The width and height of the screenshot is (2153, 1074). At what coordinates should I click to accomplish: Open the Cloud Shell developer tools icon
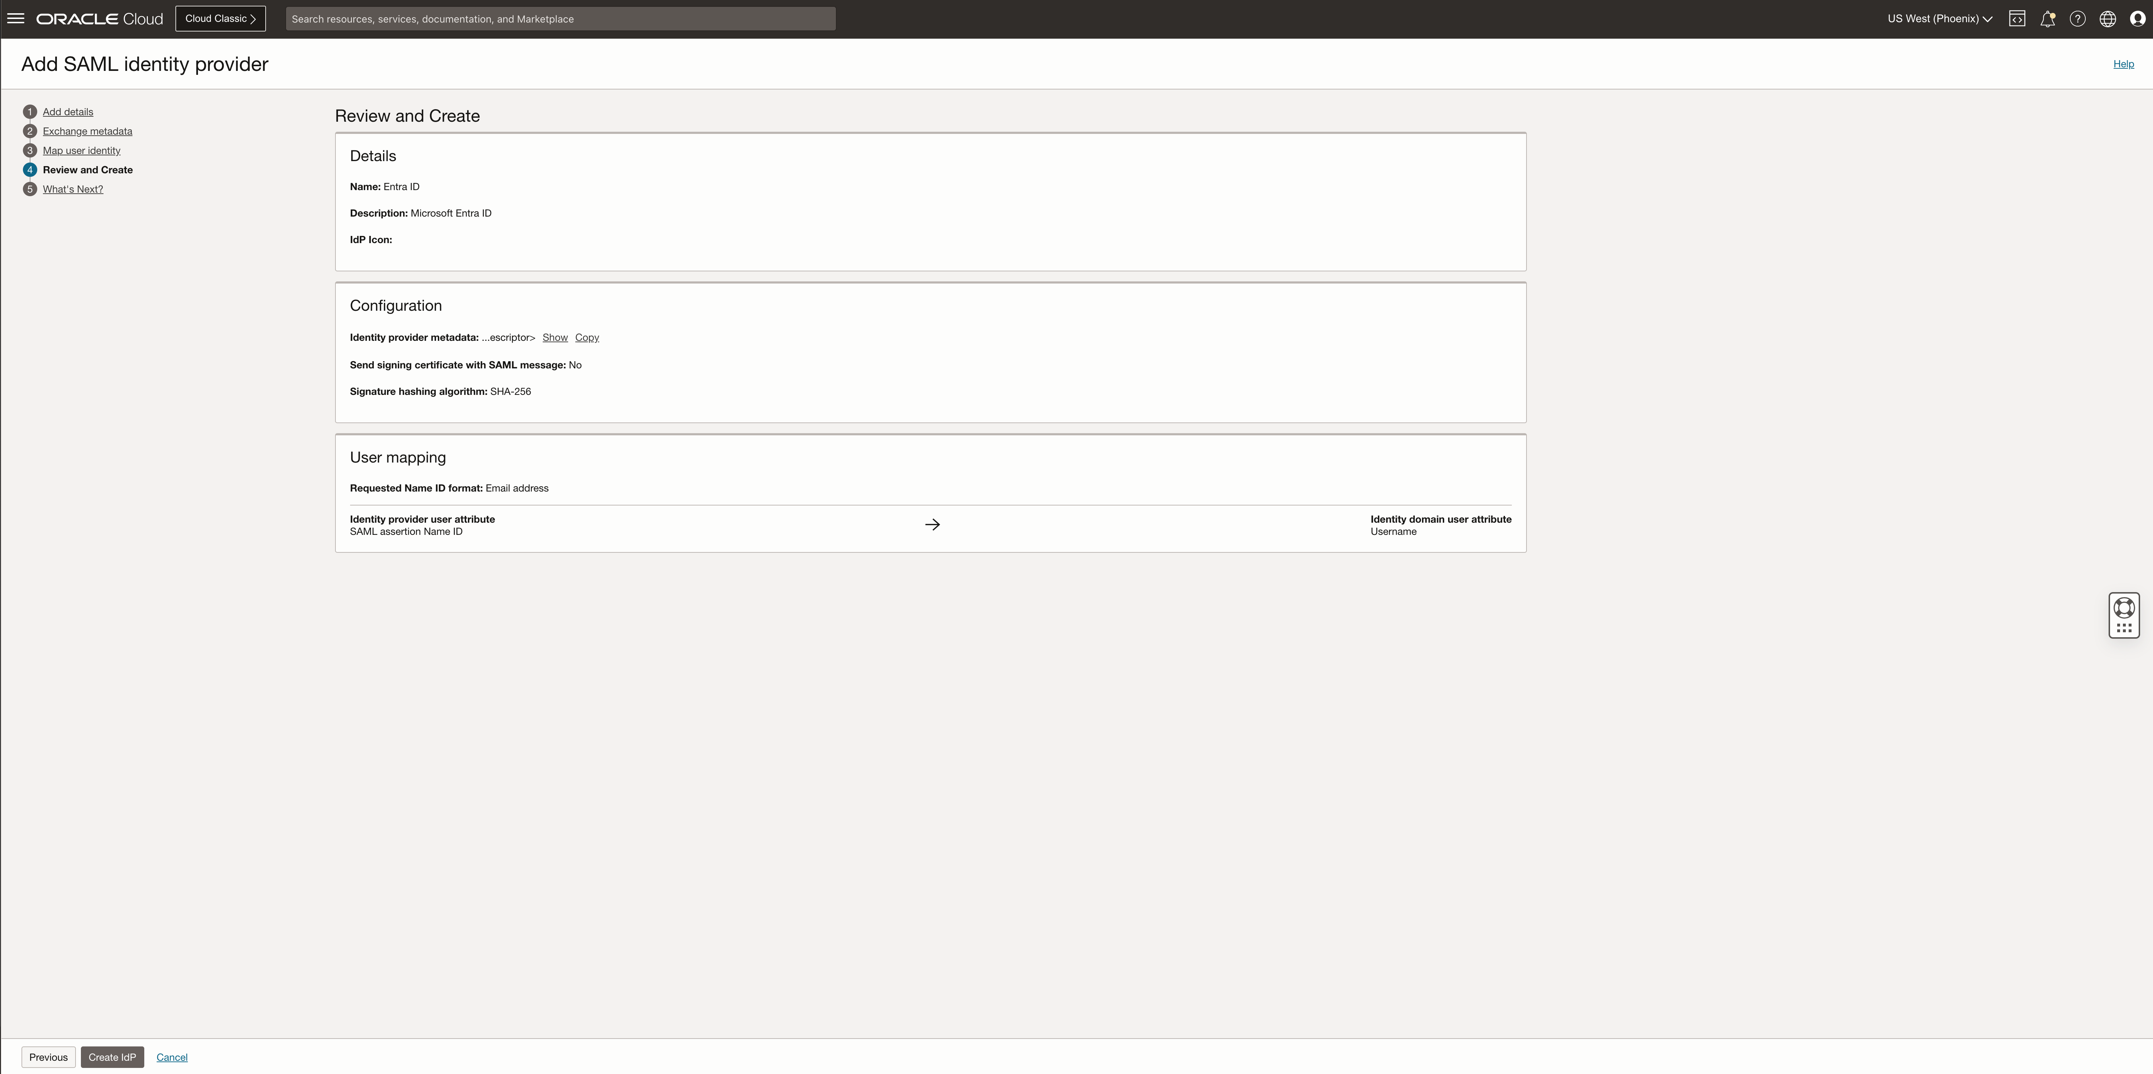click(x=2017, y=18)
